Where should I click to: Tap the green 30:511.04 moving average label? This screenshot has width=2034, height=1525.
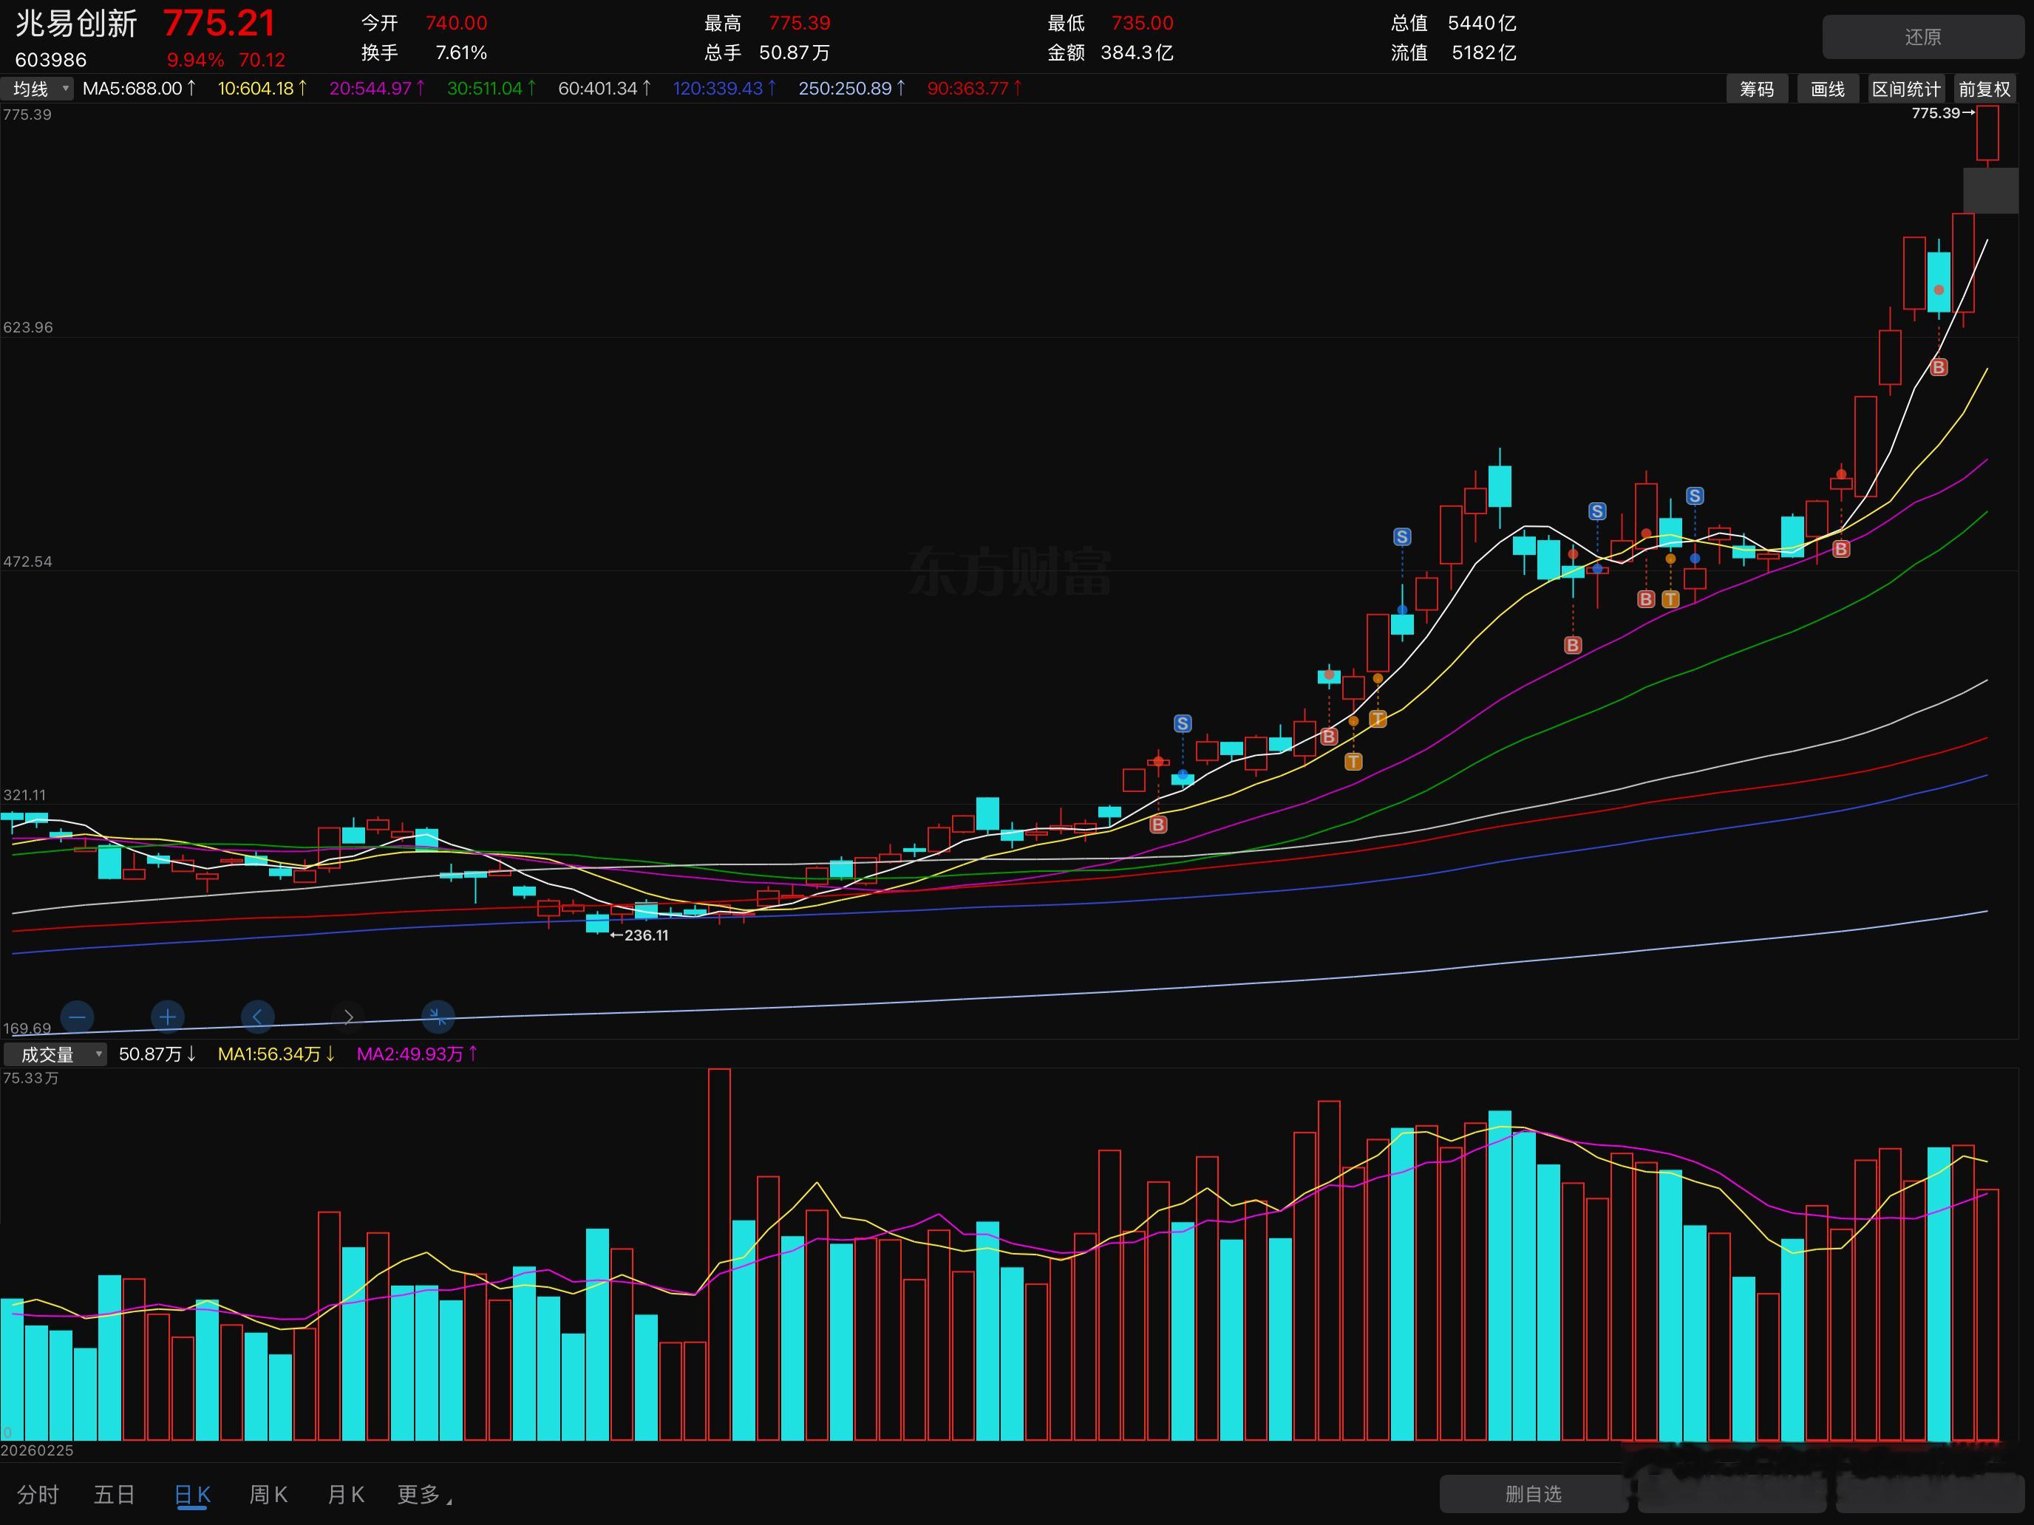[x=491, y=88]
